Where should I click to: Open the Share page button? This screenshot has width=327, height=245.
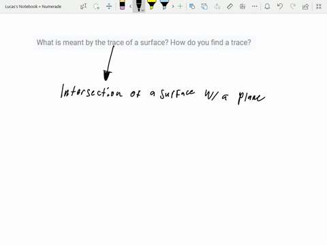[305, 7]
